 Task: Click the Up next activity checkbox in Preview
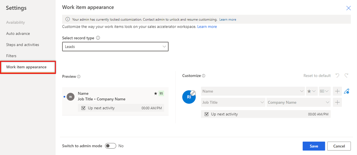[x=83, y=108]
